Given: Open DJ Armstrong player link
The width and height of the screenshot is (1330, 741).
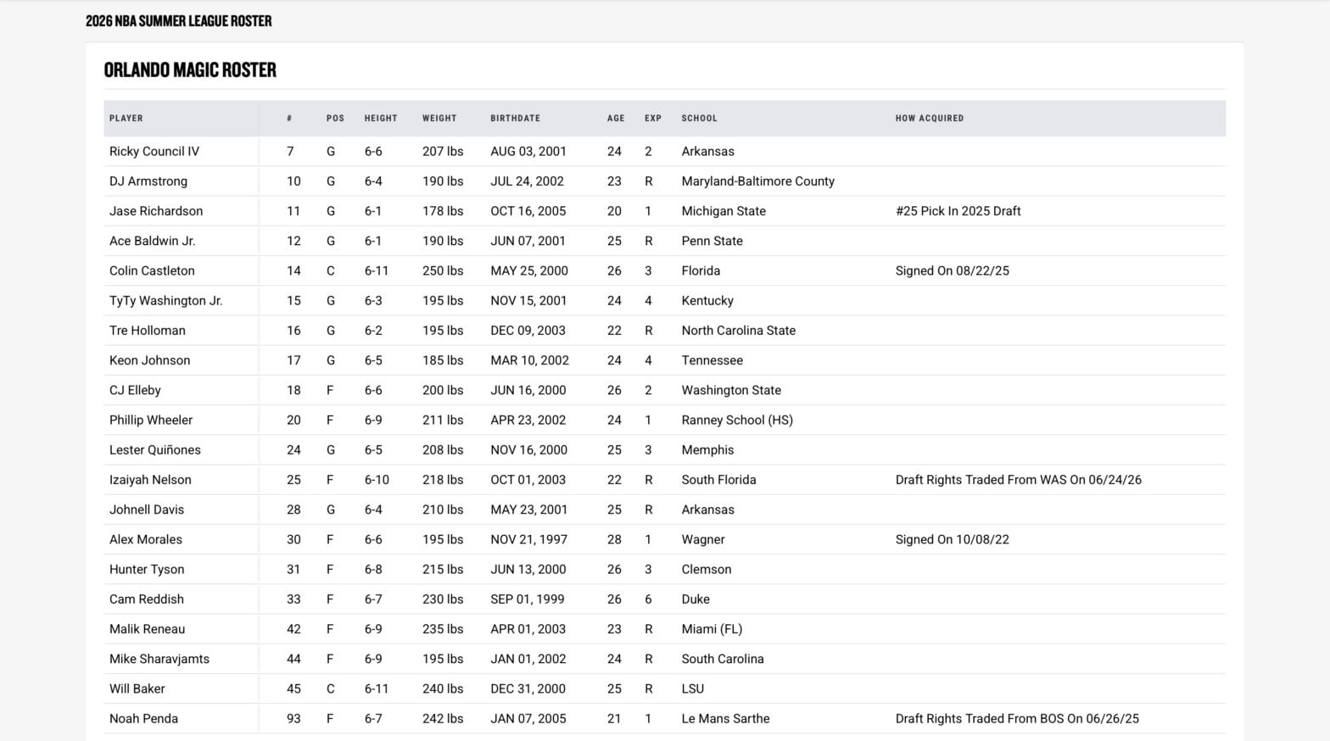Looking at the screenshot, I should click(148, 181).
